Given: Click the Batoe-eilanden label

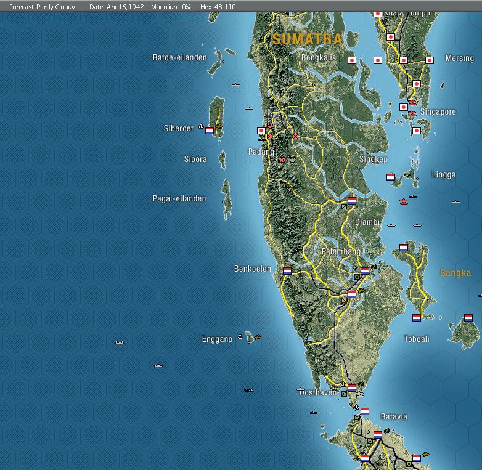Looking at the screenshot, I should coord(180,58).
